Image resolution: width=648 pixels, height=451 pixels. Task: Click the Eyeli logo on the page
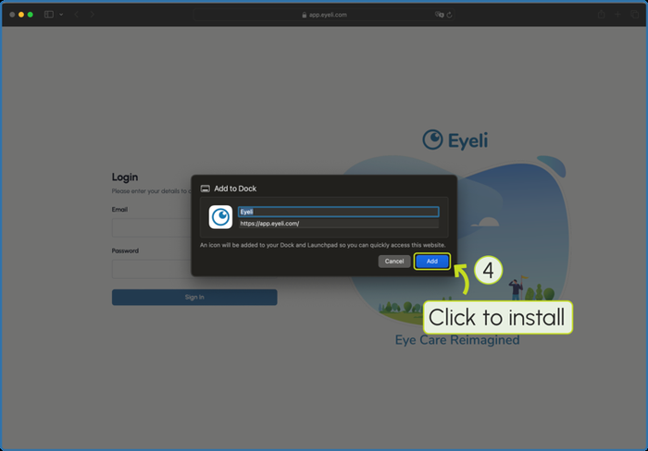[455, 140]
